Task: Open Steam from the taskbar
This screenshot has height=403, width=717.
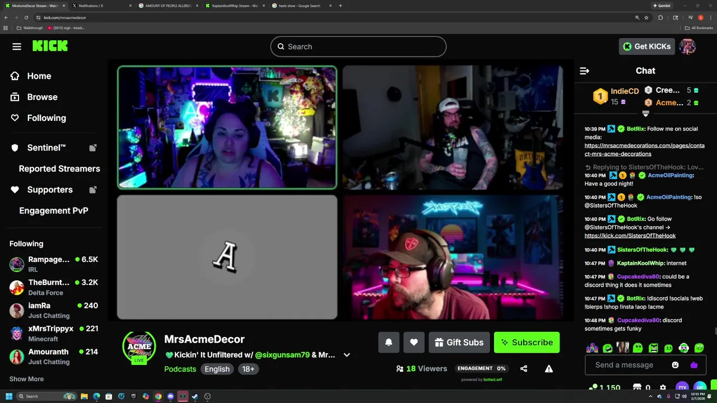Action: pos(195,396)
